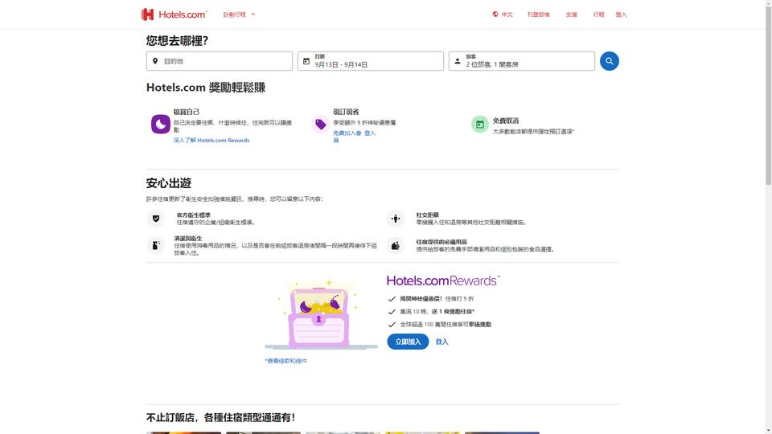Click the treasure chest rewards illustration
This screenshot has height=434, width=772.
click(320, 314)
